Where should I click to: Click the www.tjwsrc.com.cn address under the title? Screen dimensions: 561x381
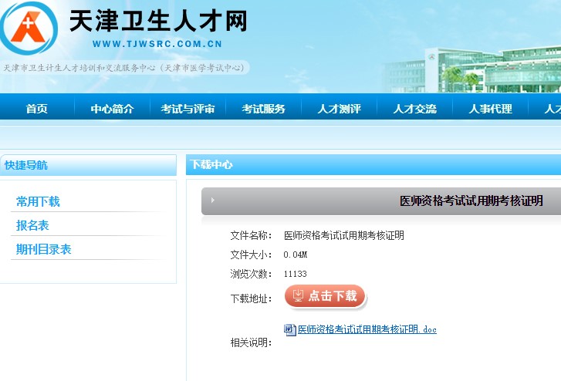click(157, 44)
